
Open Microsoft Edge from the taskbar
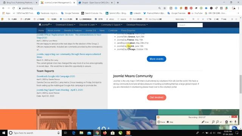point(74,133)
